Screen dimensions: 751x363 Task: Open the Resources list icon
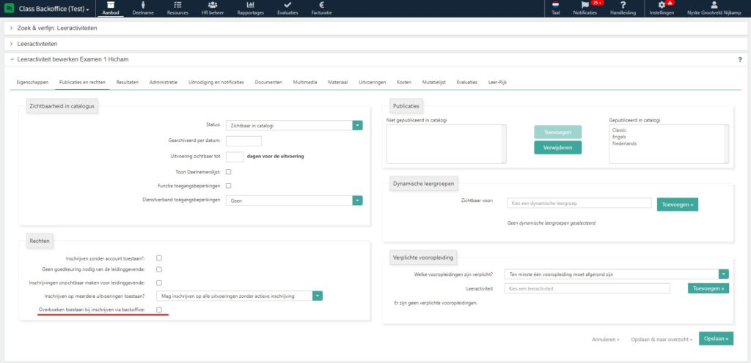click(177, 5)
